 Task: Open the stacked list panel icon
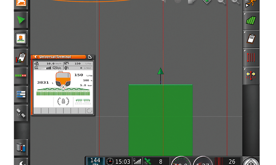(20, 94)
